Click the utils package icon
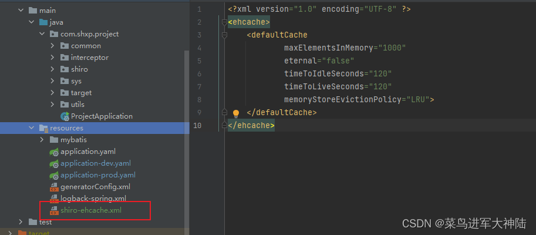The width and height of the screenshot is (536, 235). [x=65, y=105]
